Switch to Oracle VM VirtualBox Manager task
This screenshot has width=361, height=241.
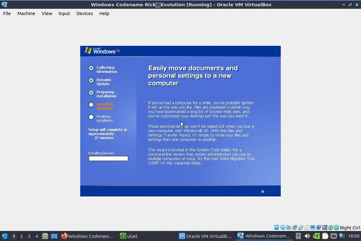click(205, 236)
